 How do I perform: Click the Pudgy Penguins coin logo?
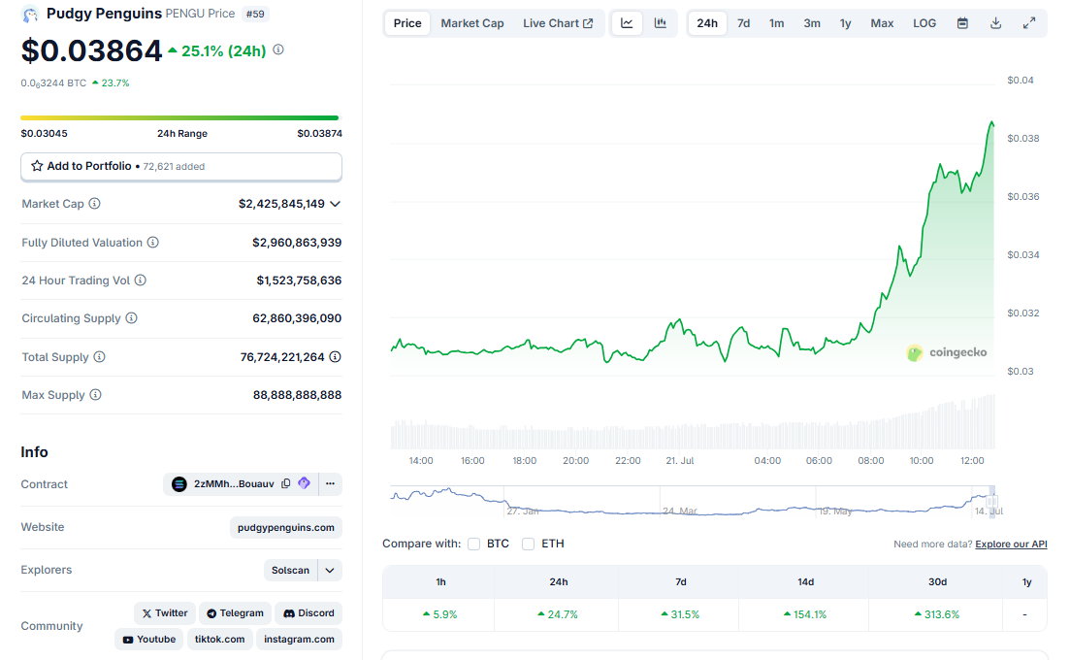30,14
